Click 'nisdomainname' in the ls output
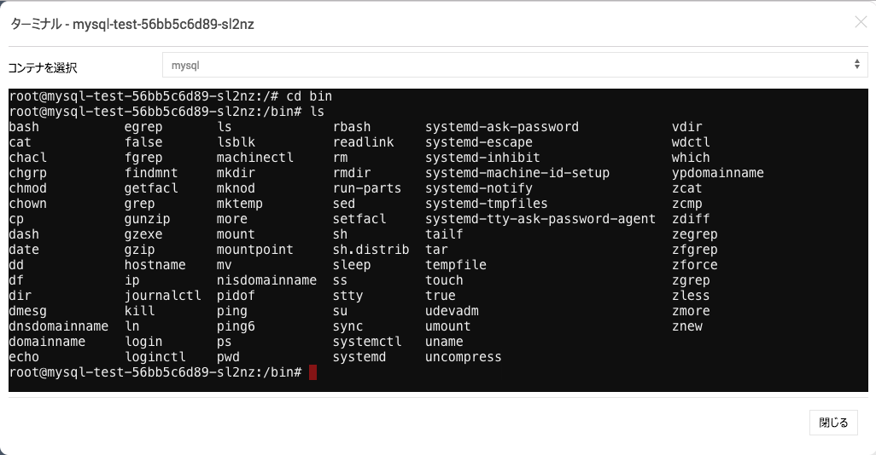The height and width of the screenshot is (455, 876). pos(266,280)
